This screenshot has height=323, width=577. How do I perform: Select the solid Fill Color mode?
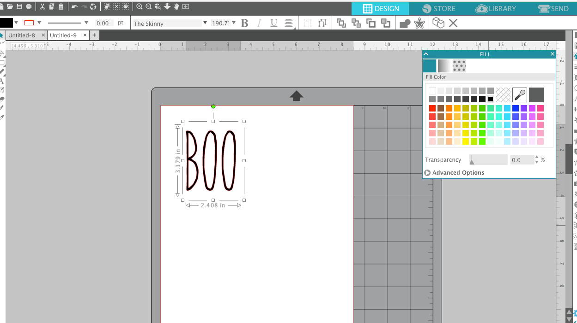pos(430,66)
